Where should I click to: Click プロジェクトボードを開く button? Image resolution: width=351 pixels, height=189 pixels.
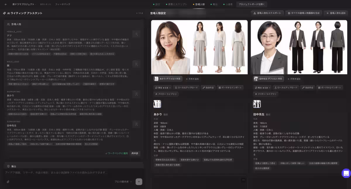tap(252, 4)
